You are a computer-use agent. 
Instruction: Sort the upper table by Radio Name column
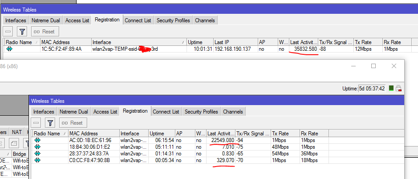[20, 42]
